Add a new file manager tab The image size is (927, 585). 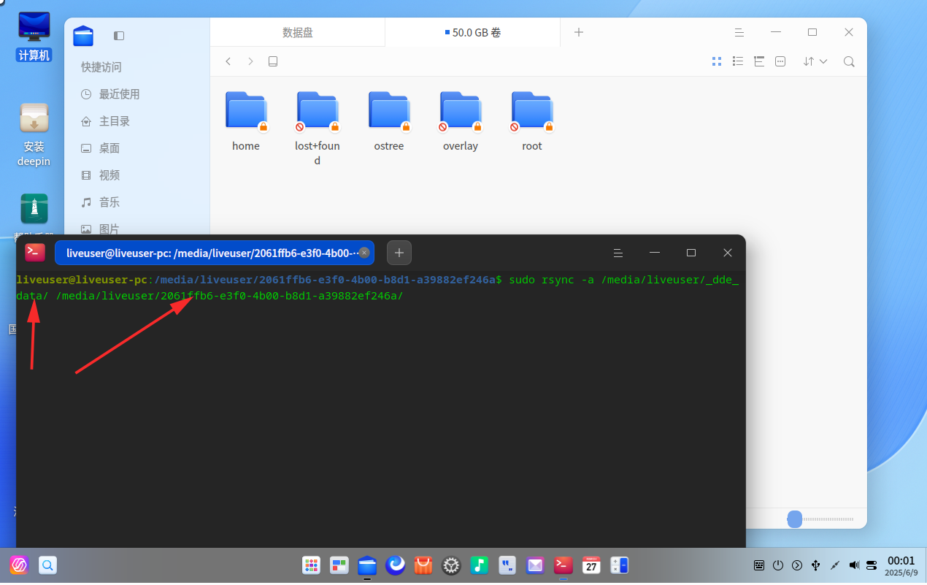point(579,32)
